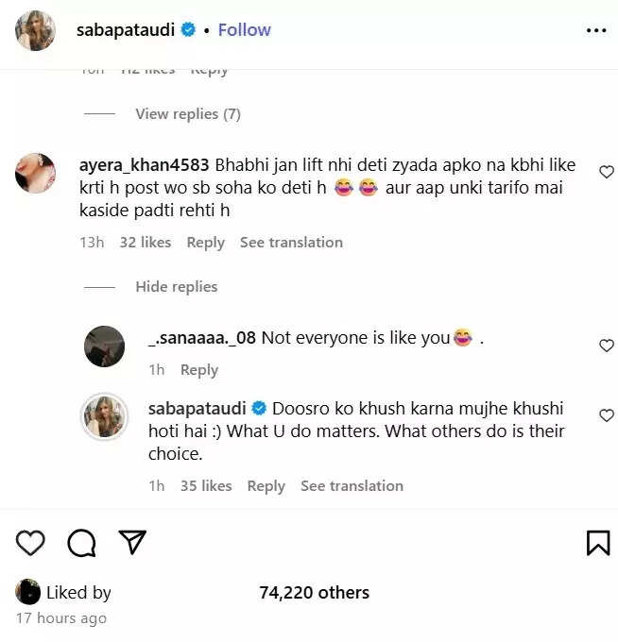Open _.sanaaaa._08 avatar thumbnail
The image size is (618, 642).
104,346
